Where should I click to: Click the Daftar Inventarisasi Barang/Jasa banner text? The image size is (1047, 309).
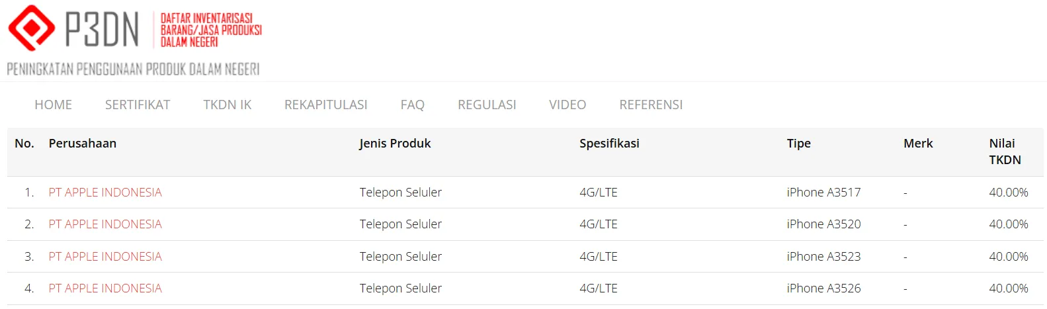tap(211, 30)
